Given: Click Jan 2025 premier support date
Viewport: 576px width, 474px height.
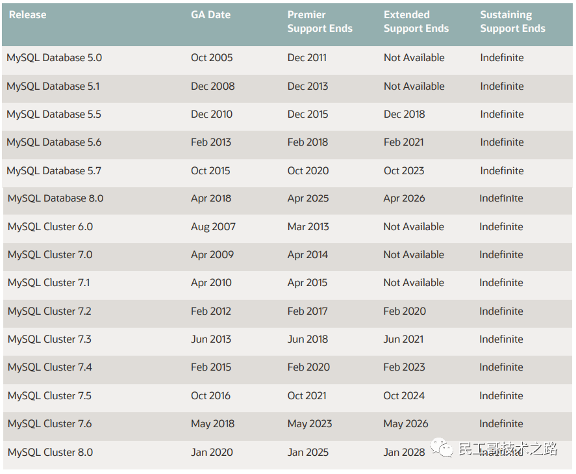Looking at the screenshot, I should pos(308,453).
